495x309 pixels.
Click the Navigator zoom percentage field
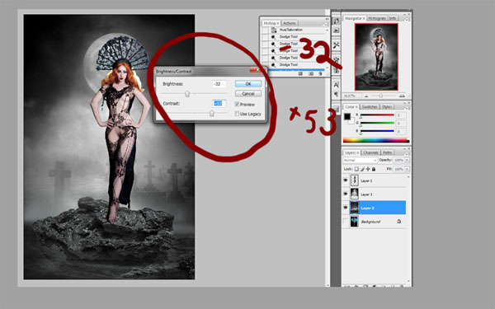point(352,96)
